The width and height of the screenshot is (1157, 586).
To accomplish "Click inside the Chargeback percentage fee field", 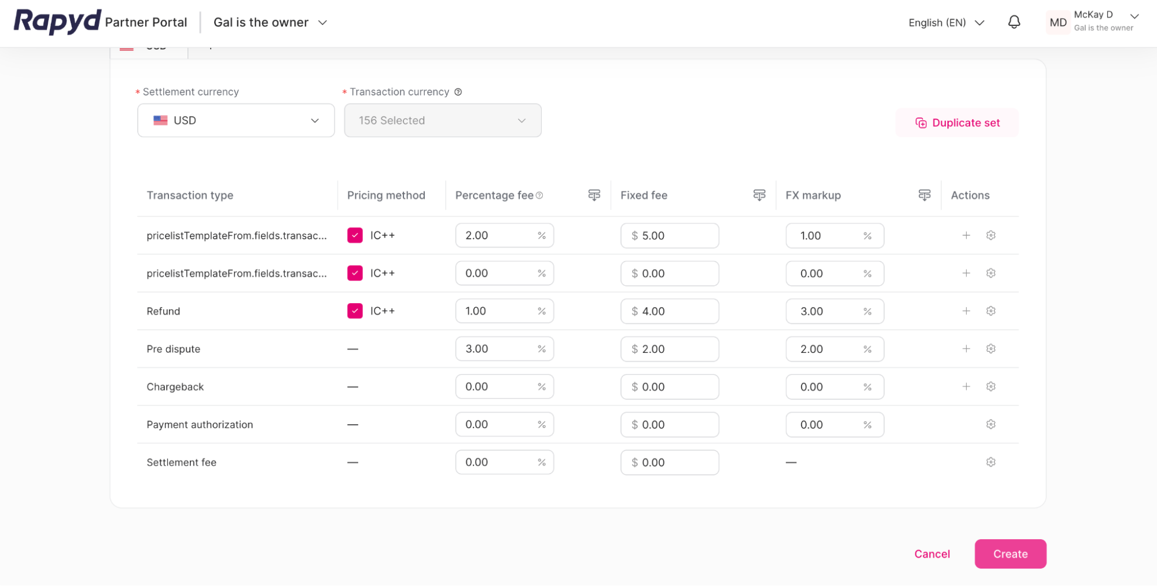I will 504,386.
